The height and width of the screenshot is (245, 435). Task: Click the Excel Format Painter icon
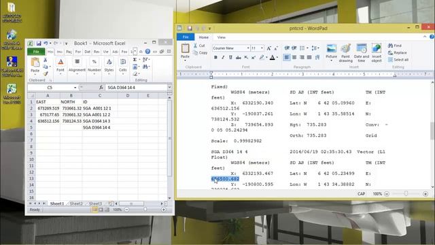pyautogui.click(x=46, y=73)
